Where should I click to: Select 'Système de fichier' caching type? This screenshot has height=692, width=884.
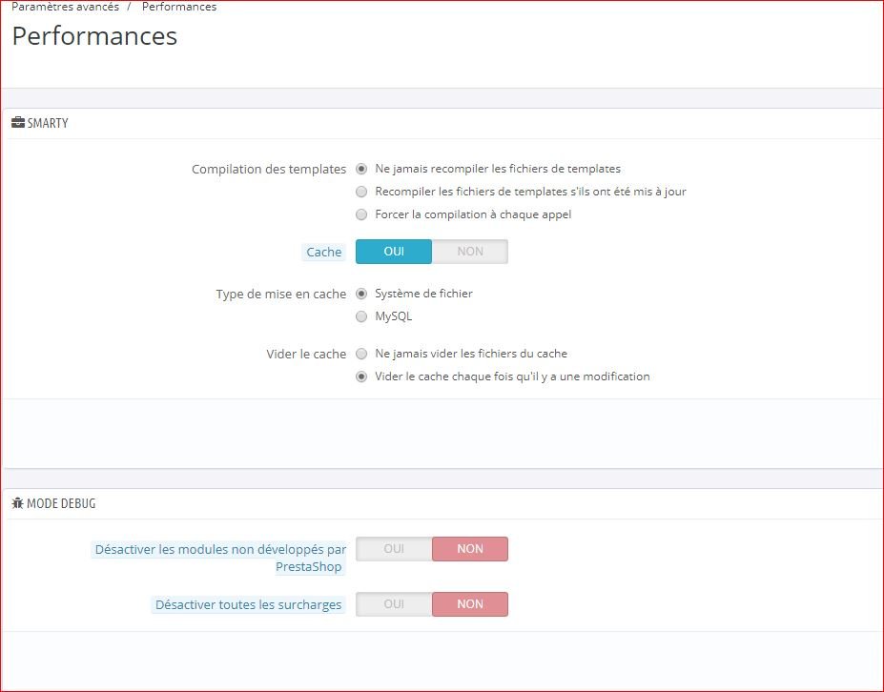pos(361,294)
